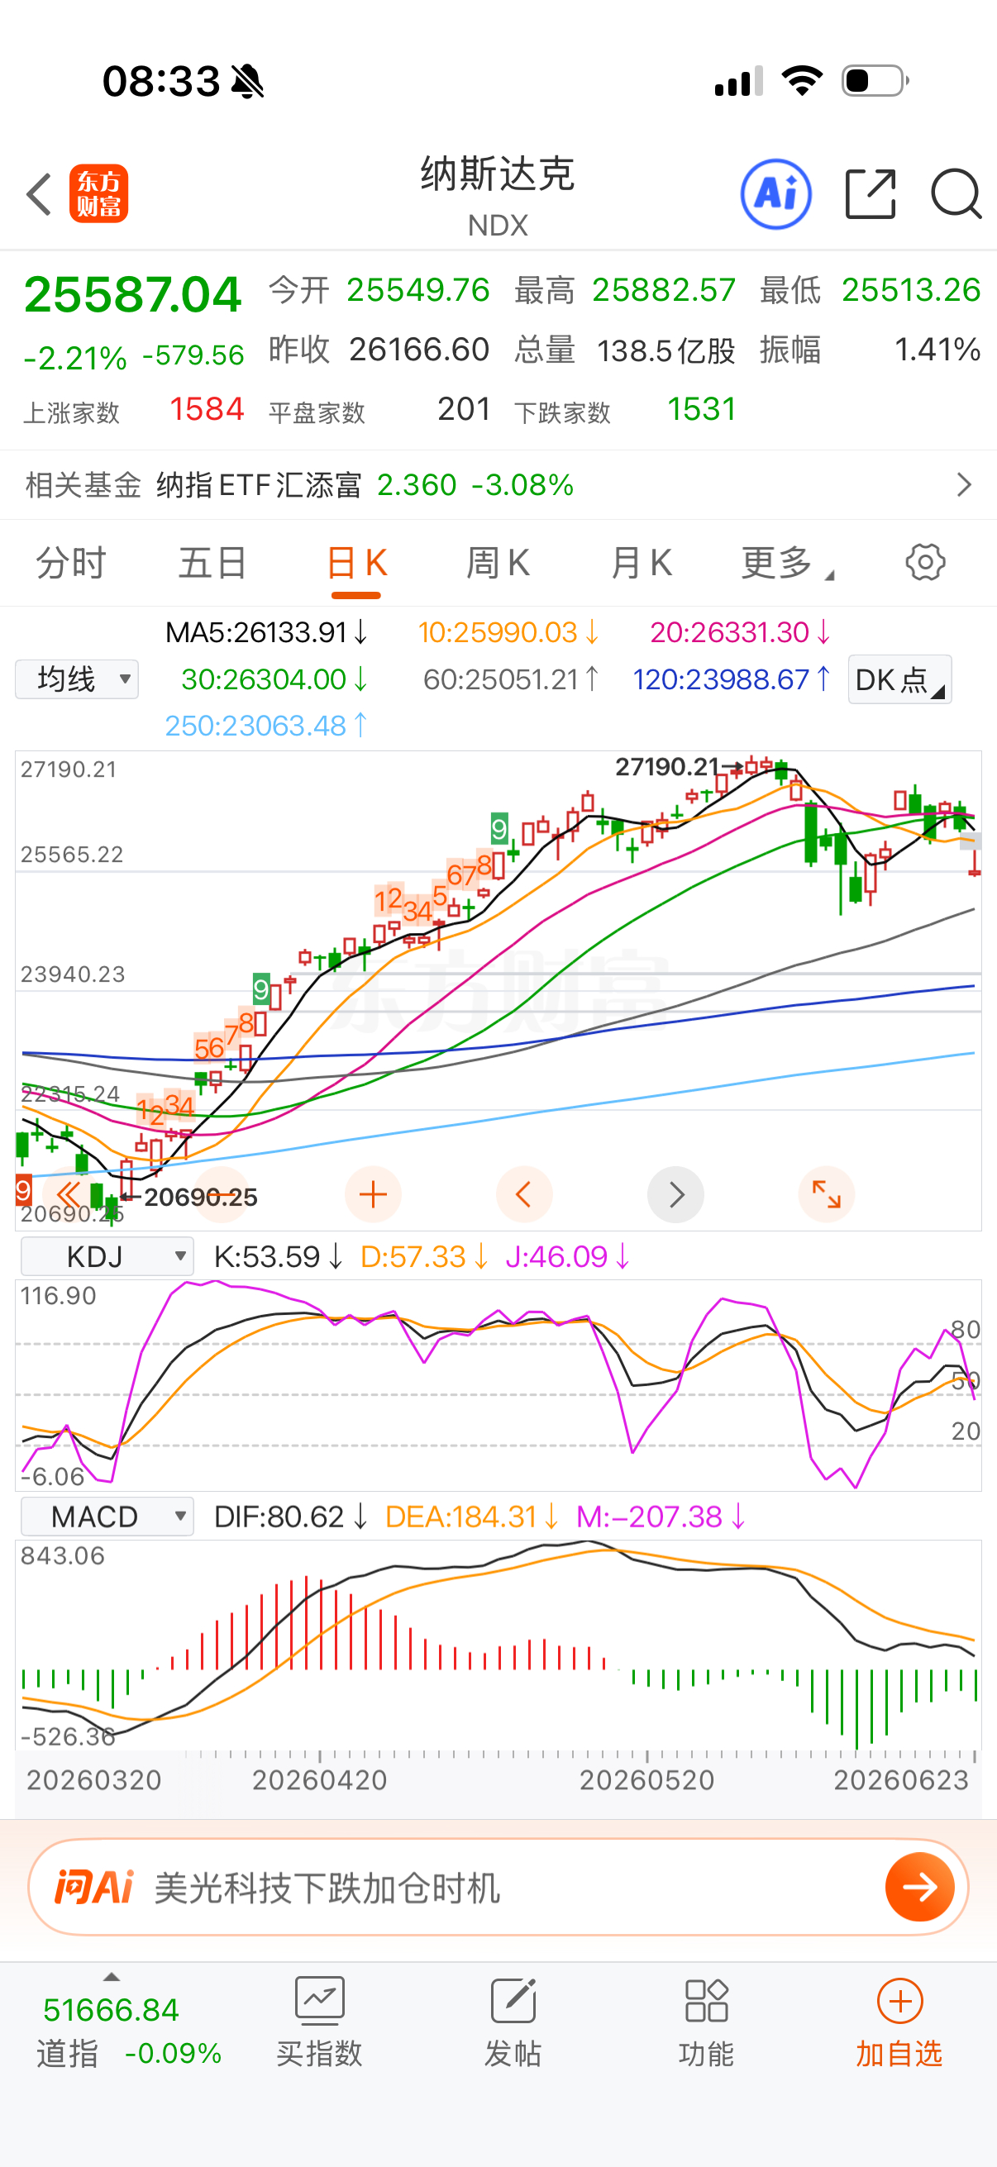Tap the back arrow icon
The width and height of the screenshot is (997, 2167).
(x=39, y=194)
